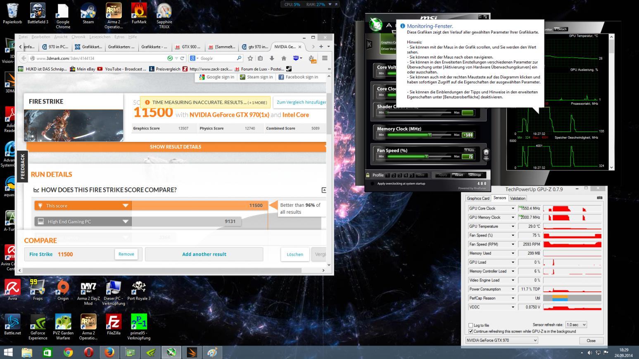Click Afterburner User Define fan icon
Screen dimensions: 639x359
click(x=486, y=154)
